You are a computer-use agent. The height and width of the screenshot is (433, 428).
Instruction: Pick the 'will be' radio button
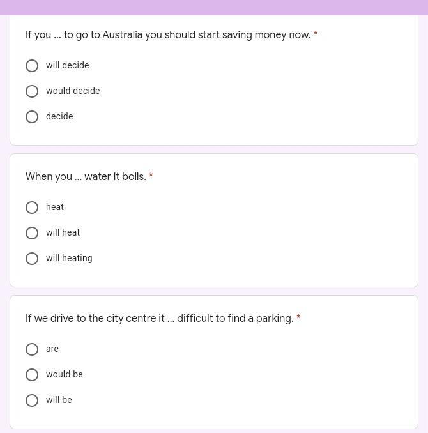coord(32,400)
